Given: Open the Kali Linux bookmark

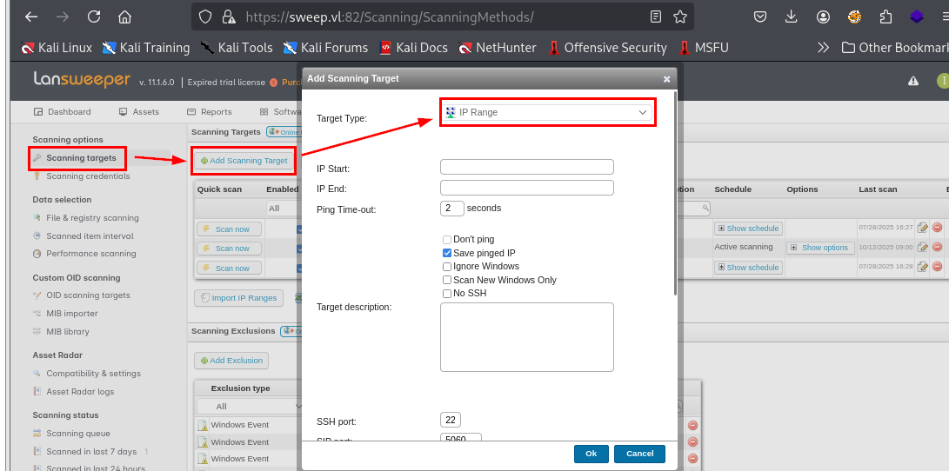Looking at the screenshot, I should pyautogui.click(x=57, y=47).
